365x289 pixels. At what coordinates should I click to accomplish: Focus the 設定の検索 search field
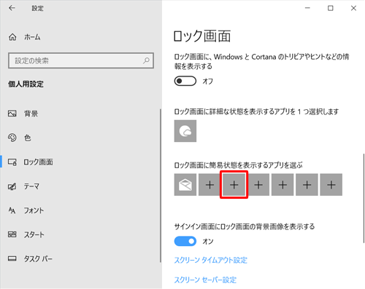tap(81, 60)
